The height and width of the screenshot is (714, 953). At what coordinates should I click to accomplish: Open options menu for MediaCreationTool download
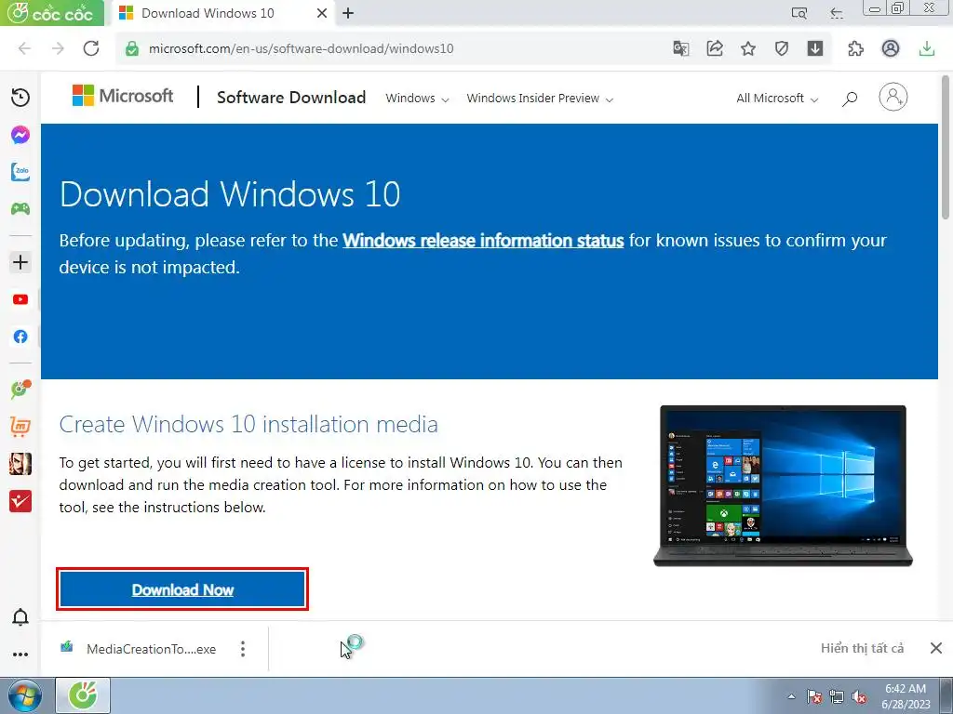(x=243, y=649)
